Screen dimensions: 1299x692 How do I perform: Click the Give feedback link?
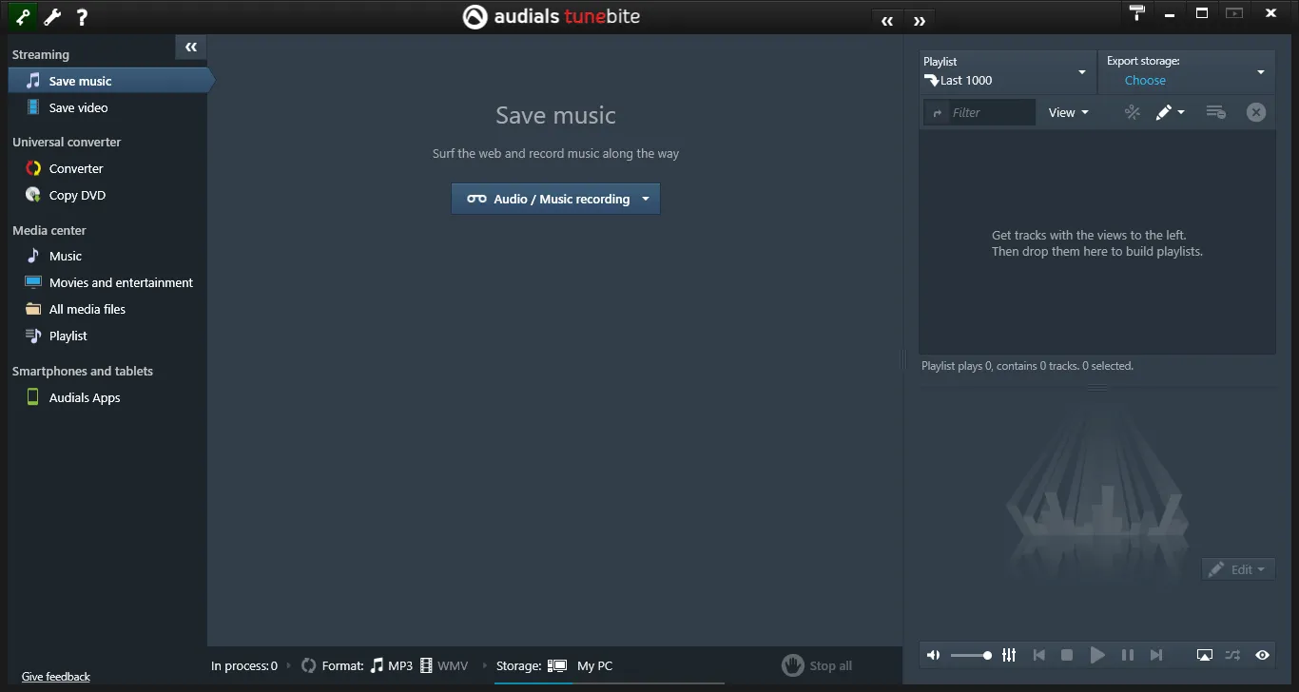55,676
